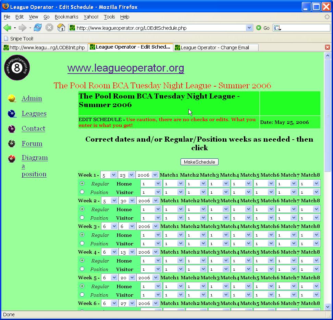Click the yellow ball icon beside Admin
Viewport: 333px width, 320px height.
point(12,99)
